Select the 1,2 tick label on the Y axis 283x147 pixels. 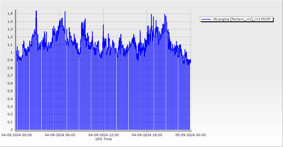pyautogui.click(x=10, y=37)
